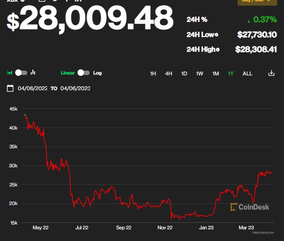
Task: Click the Mar 23 axis label
Action: coord(246,228)
